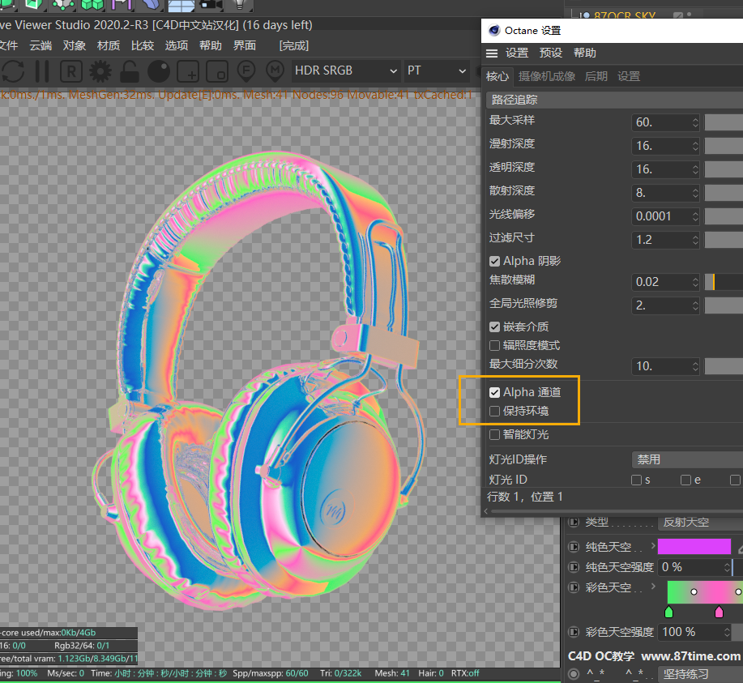Uncheck the 嵌套介质 checkbox
743x683 pixels.
pyautogui.click(x=495, y=327)
